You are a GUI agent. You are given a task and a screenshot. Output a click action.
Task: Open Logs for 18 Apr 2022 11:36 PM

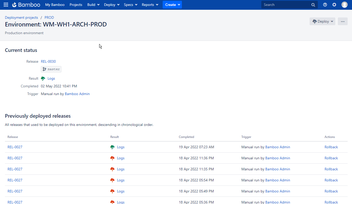[121, 158]
